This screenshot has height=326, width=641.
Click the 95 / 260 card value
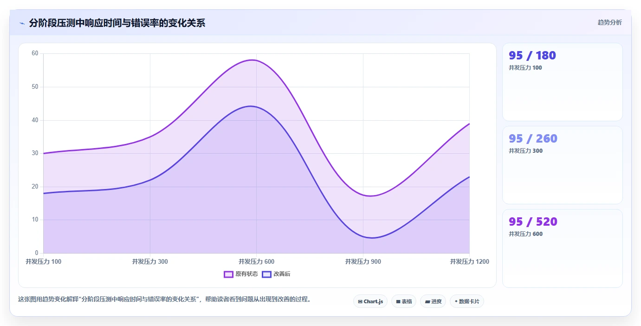click(x=533, y=139)
